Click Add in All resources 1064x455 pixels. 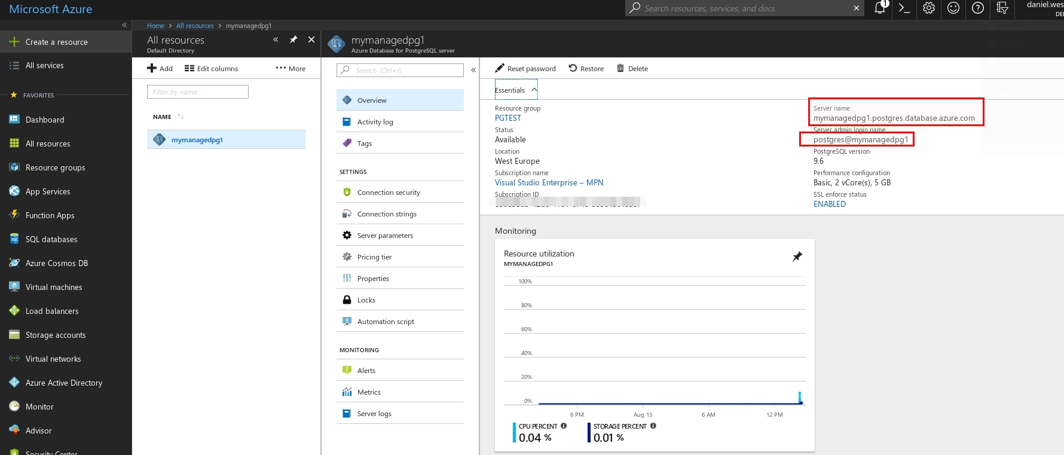click(x=160, y=68)
